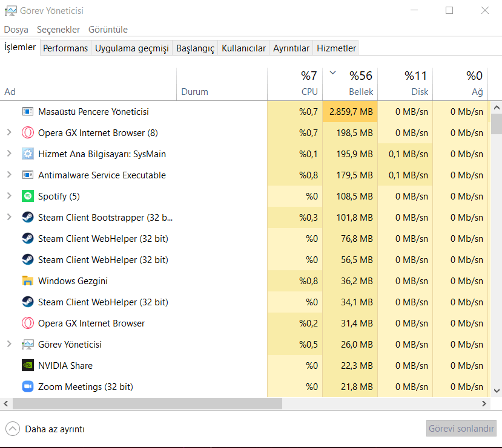
Task: Click the NVIDIA Share icon
Action: pyautogui.click(x=28, y=366)
